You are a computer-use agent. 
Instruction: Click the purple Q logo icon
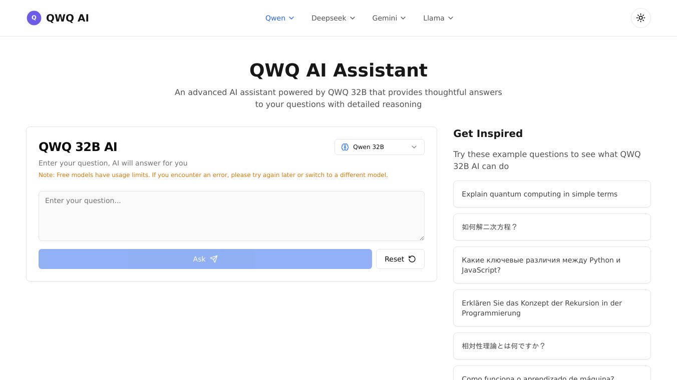tap(34, 18)
